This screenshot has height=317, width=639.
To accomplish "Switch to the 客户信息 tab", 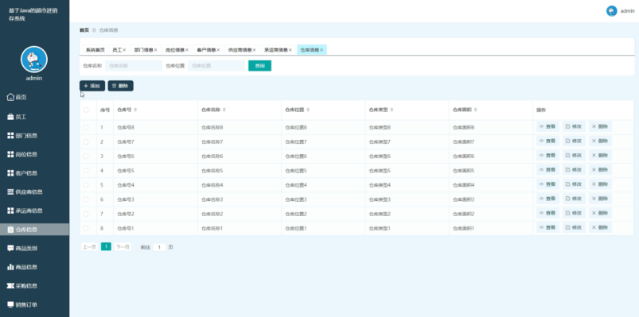I will tap(206, 50).
